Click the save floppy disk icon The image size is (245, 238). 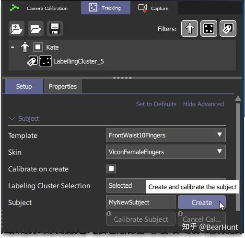coord(55,29)
